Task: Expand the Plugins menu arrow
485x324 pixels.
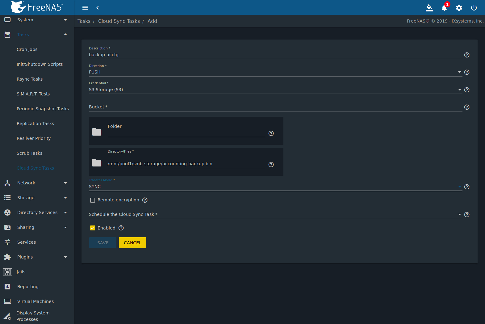Action: click(65, 257)
